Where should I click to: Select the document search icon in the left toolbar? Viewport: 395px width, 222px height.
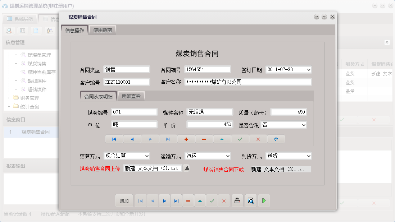tap(8, 31)
